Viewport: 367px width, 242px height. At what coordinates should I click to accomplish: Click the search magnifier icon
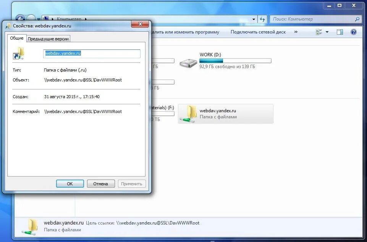coord(357,19)
